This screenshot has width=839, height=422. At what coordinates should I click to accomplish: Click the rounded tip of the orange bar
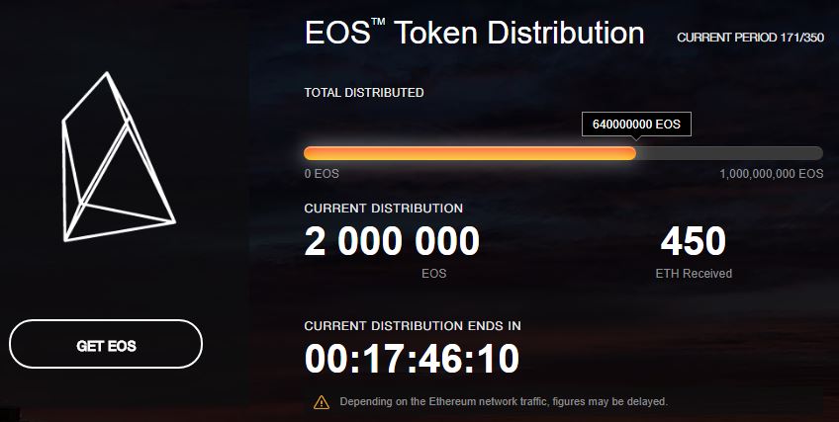(631, 153)
